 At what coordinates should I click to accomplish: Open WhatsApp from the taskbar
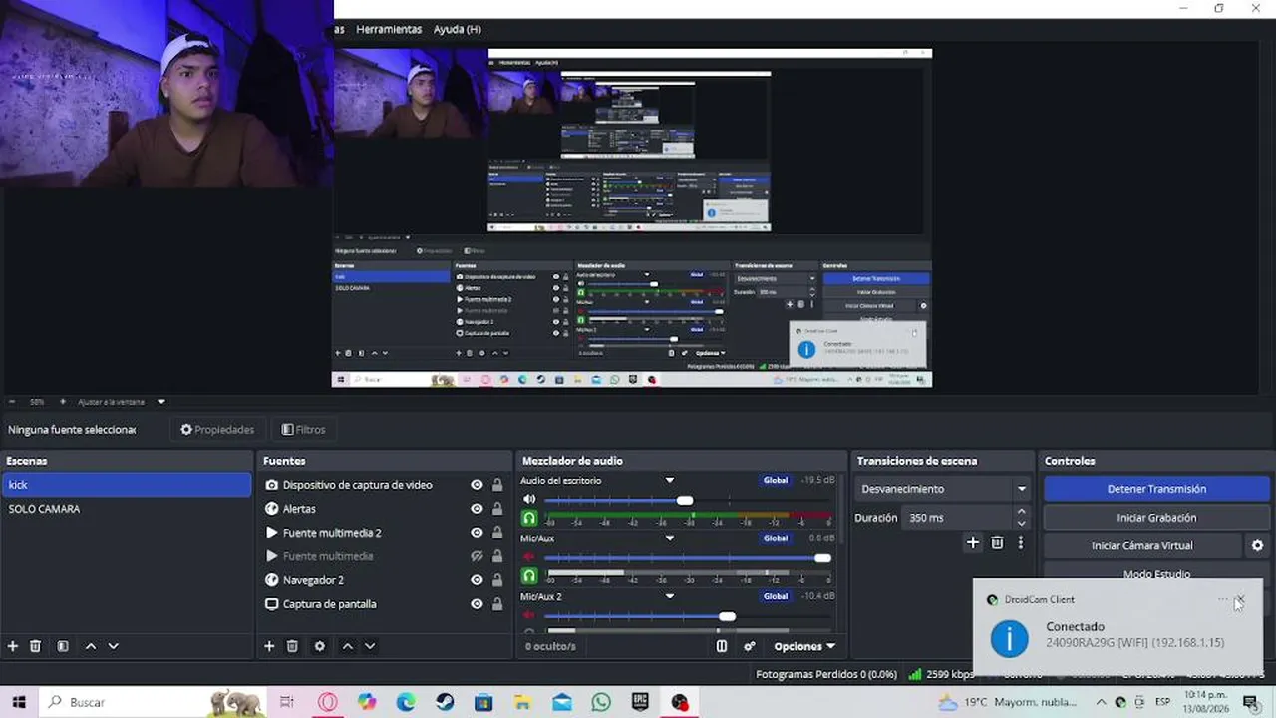tap(600, 702)
